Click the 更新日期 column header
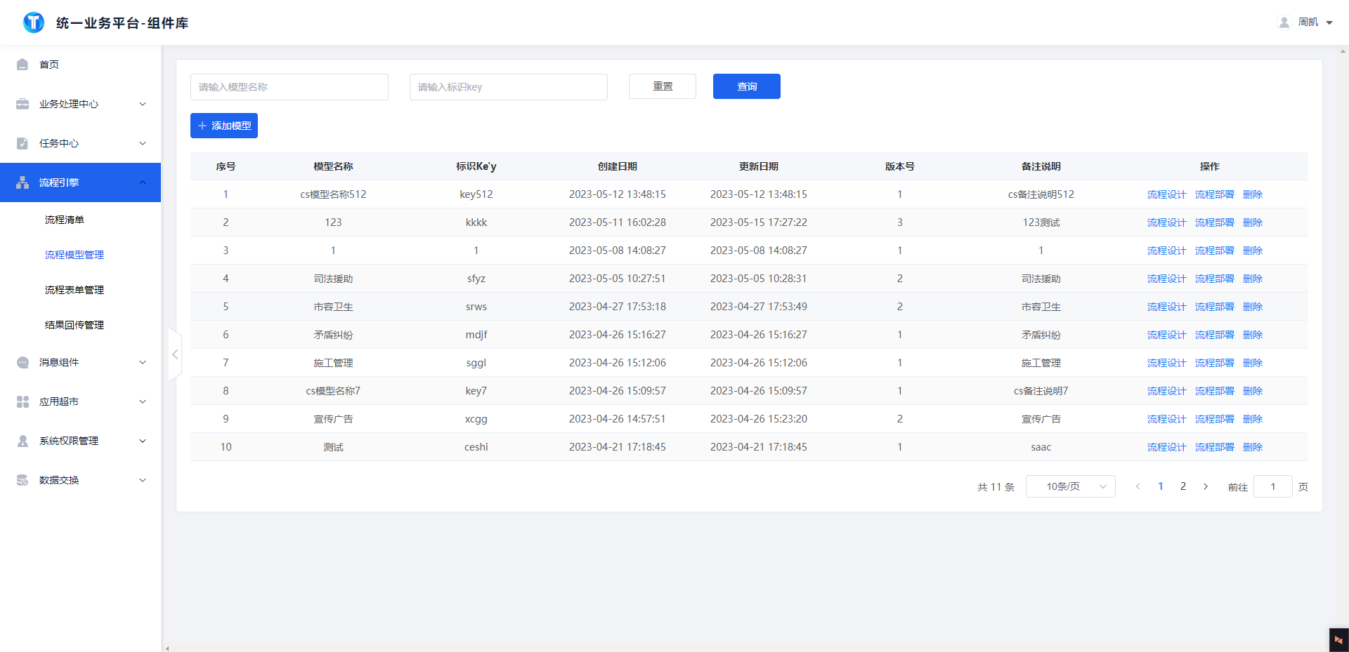1349x652 pixels. (759, 166)
